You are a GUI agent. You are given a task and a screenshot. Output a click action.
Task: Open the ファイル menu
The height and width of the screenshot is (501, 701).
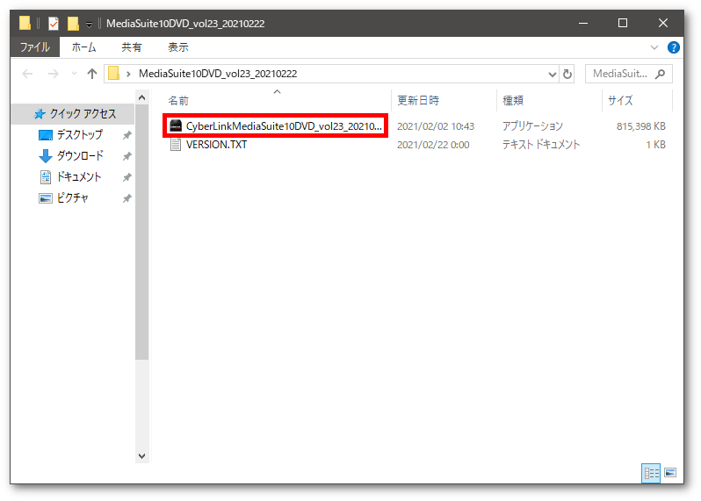pos(35,47)
